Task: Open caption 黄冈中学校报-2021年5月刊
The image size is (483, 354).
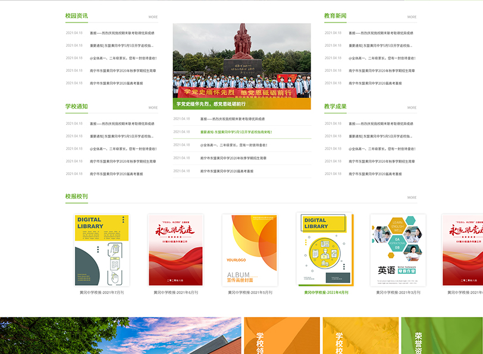Action: point(250,292)
